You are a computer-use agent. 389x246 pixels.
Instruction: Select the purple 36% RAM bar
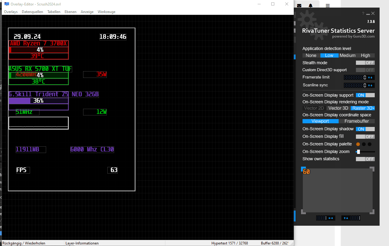[x=39, y=101]
